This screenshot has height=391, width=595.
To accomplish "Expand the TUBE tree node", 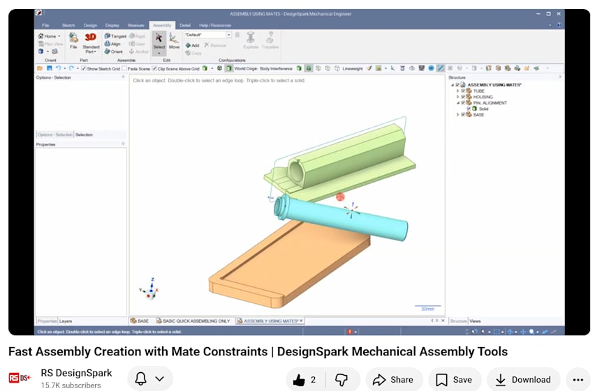I will tap(457, 91).
